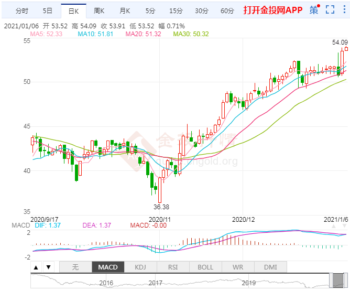Select the 5日 chart tab
Viewport: 350px width, 291px height.
pyautogui.click(x=47, y=10)
